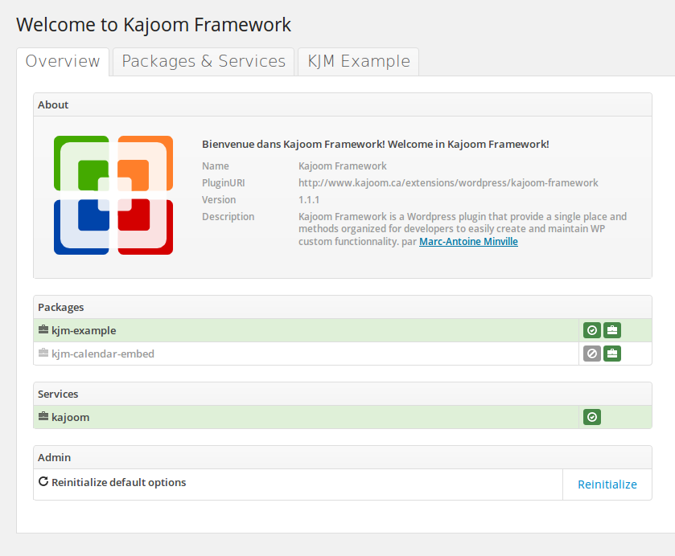Click the PluginURI address text
Viewport: 675px width, 556px height.
pyautogui.click(x=448, y=183)
